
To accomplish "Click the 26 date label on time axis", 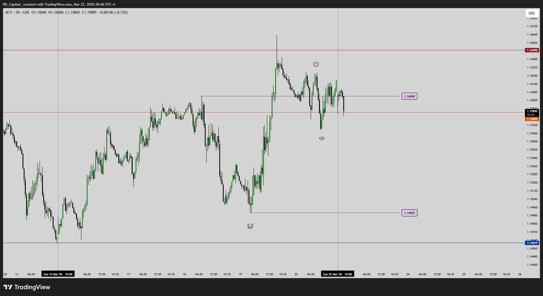I will (520, 274).
